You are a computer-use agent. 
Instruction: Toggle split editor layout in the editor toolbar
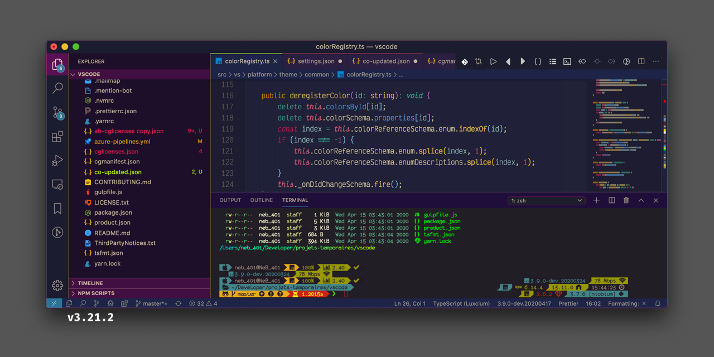[x=641, y=61]
